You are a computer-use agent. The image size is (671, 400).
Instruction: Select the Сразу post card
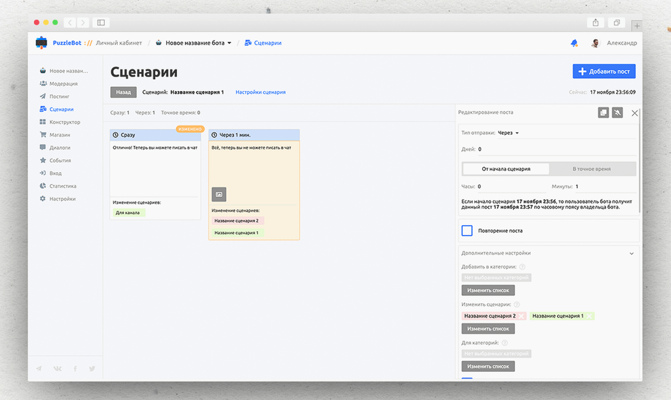155,175
